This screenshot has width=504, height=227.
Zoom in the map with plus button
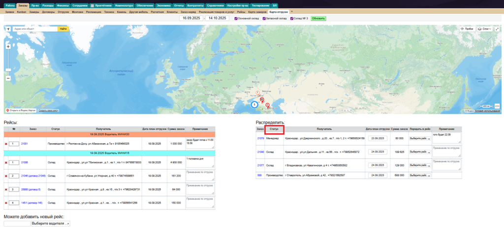(x=8, y=47)
